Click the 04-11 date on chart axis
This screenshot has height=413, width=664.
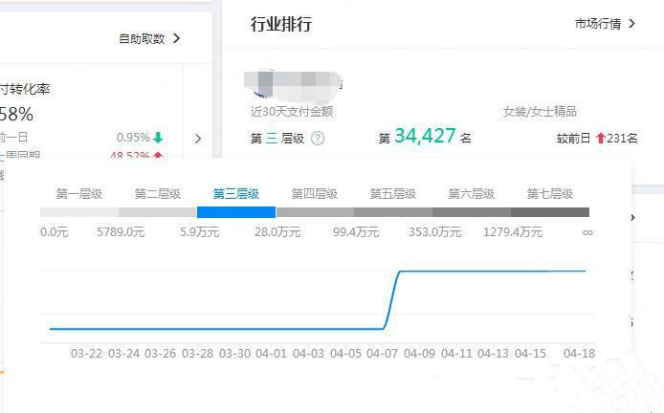click(x=456, y=354)
